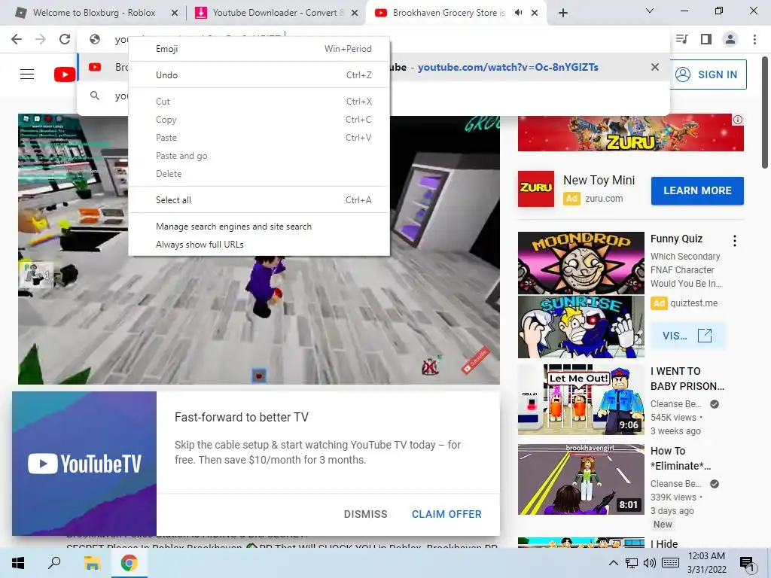This screenshot has height=578, width=771.
Task: Dismiss the YouTube TV offer
Action: (x=365, y=514)
